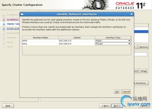Click the network interfaces button in installer window
This screenshot has width=152, height=109.
141,83
